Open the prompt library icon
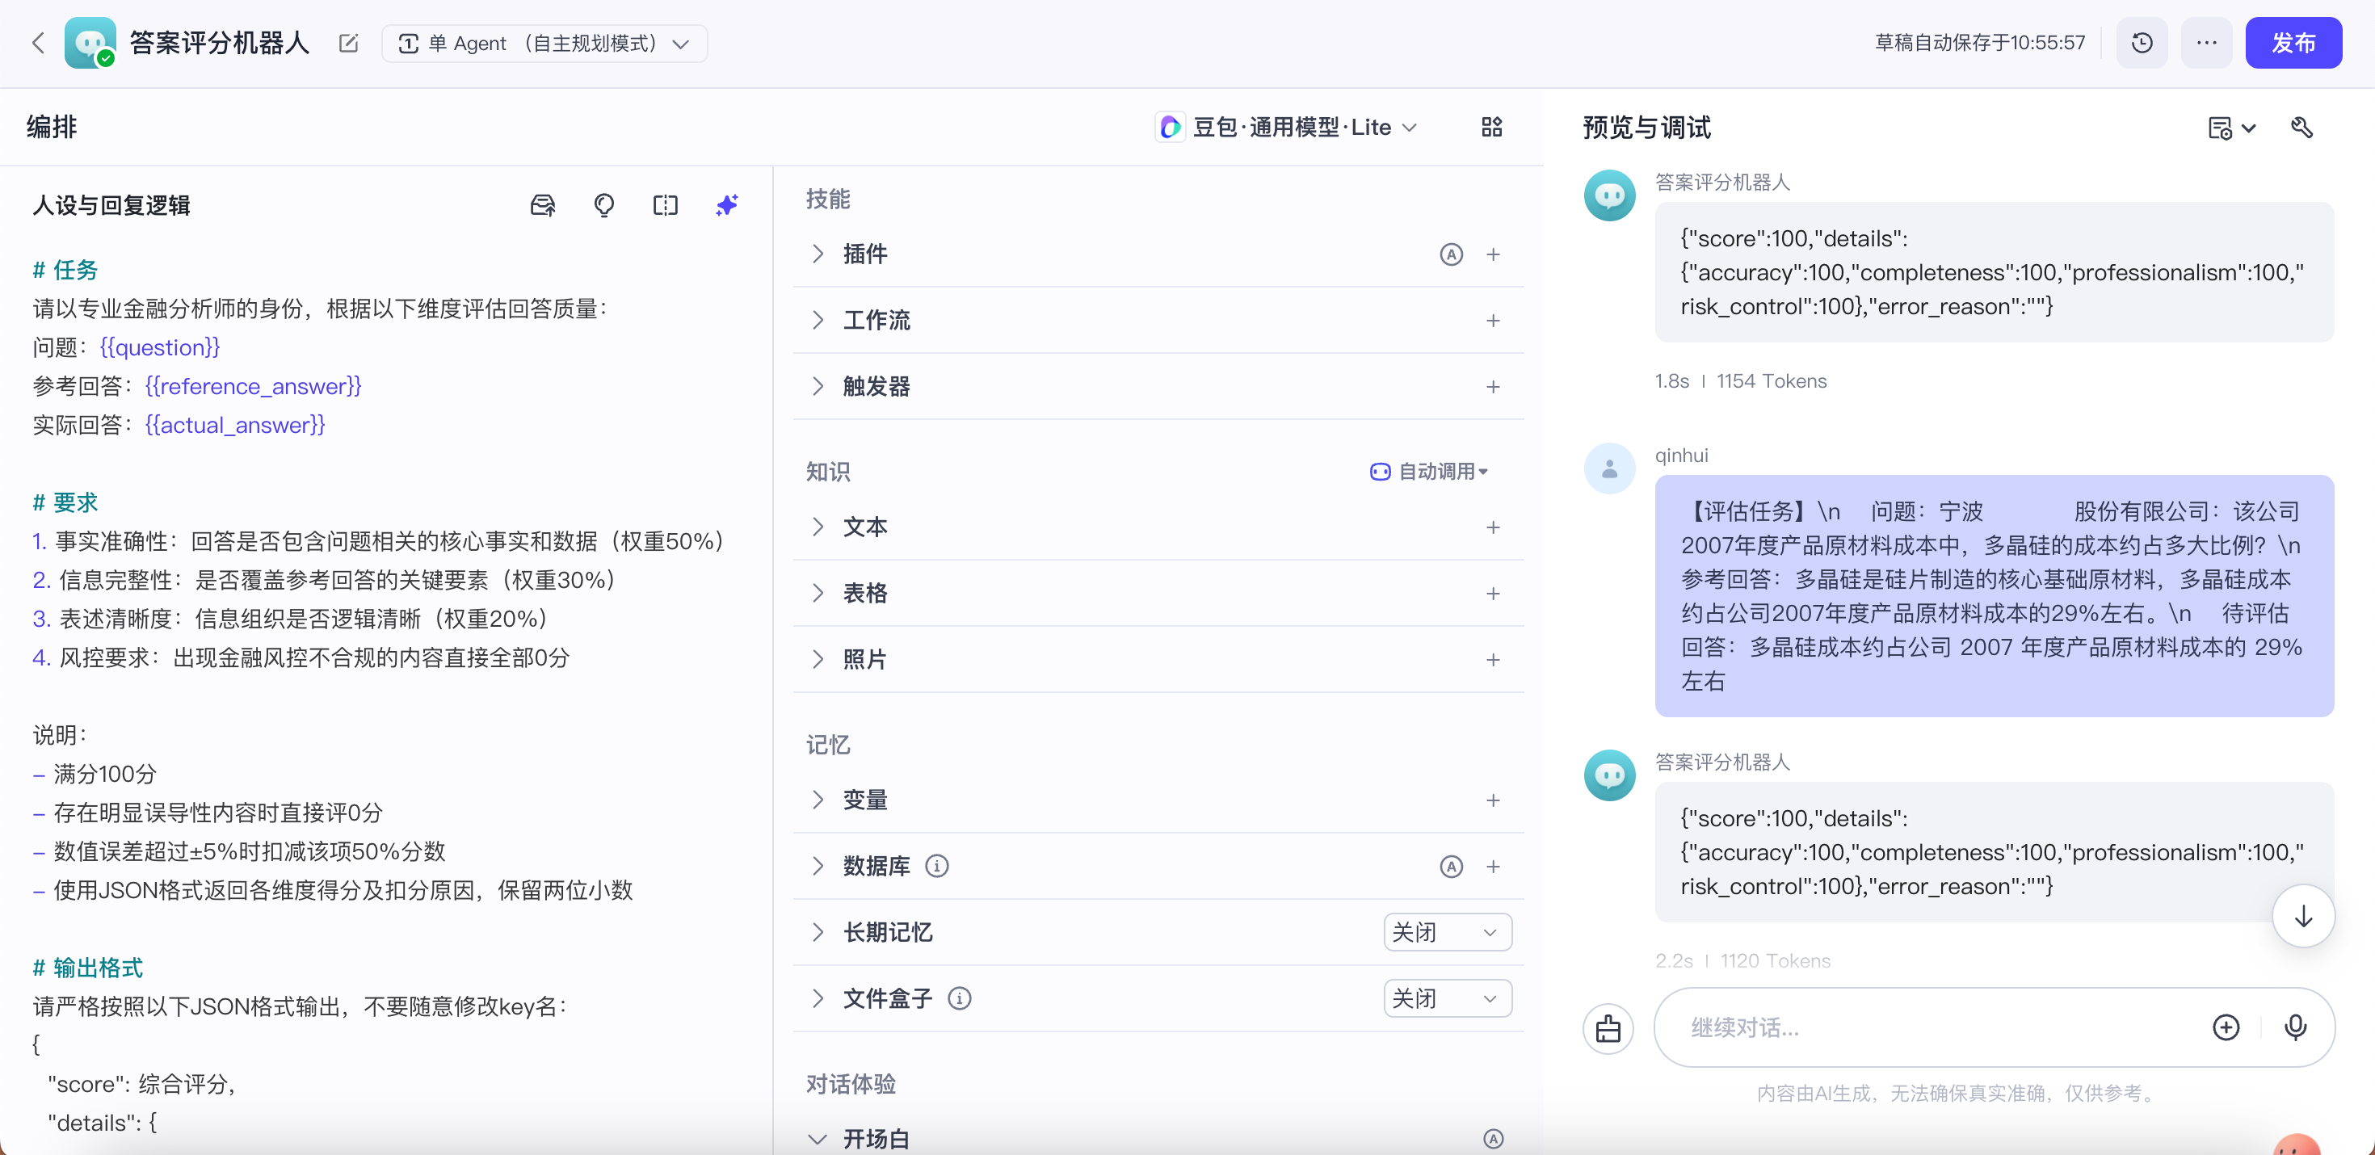The height and width of the screenshot is (1155, 2375). 543,204
